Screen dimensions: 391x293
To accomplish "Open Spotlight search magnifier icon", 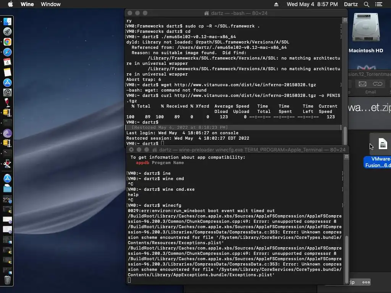I will click(x=366, y=4).
